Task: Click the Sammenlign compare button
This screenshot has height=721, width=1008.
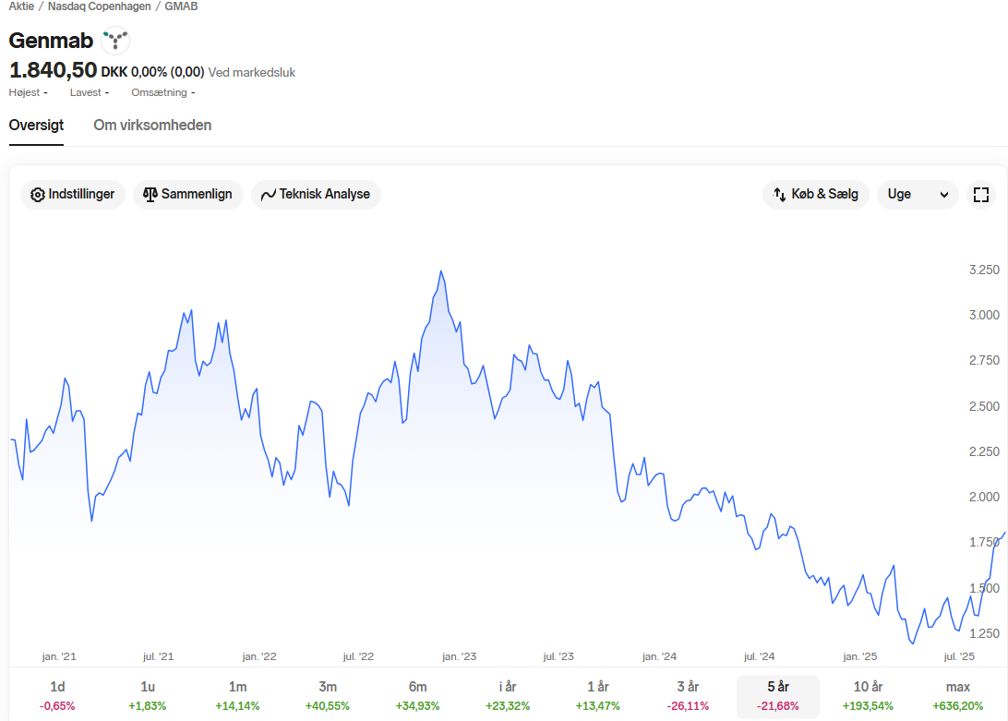Action: pos(187,194)
